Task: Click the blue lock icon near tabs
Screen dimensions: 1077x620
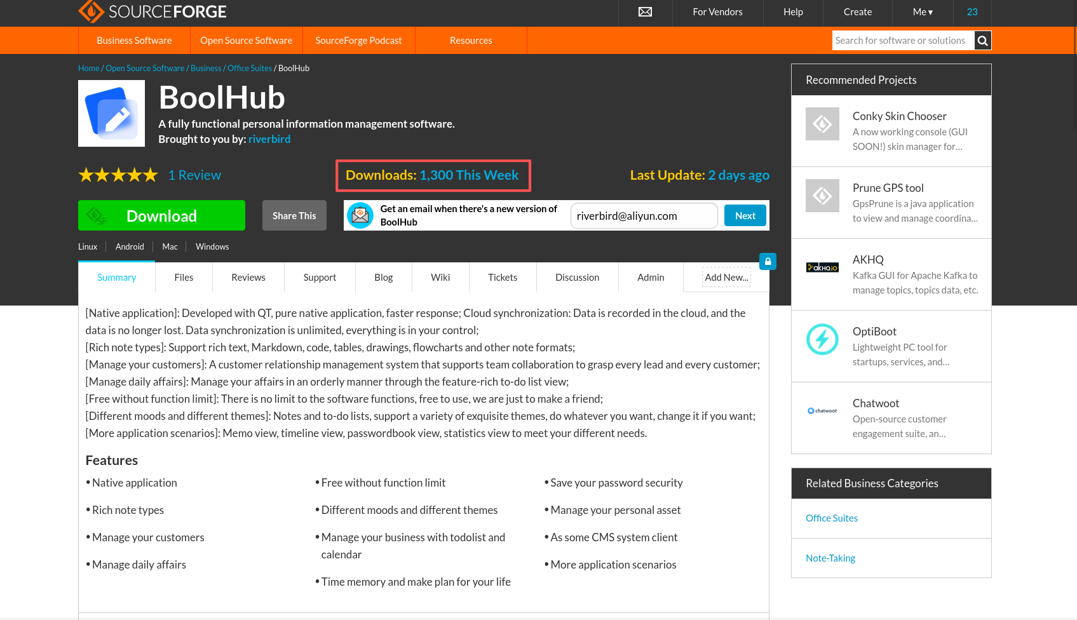Action: [x=768, y=261]
